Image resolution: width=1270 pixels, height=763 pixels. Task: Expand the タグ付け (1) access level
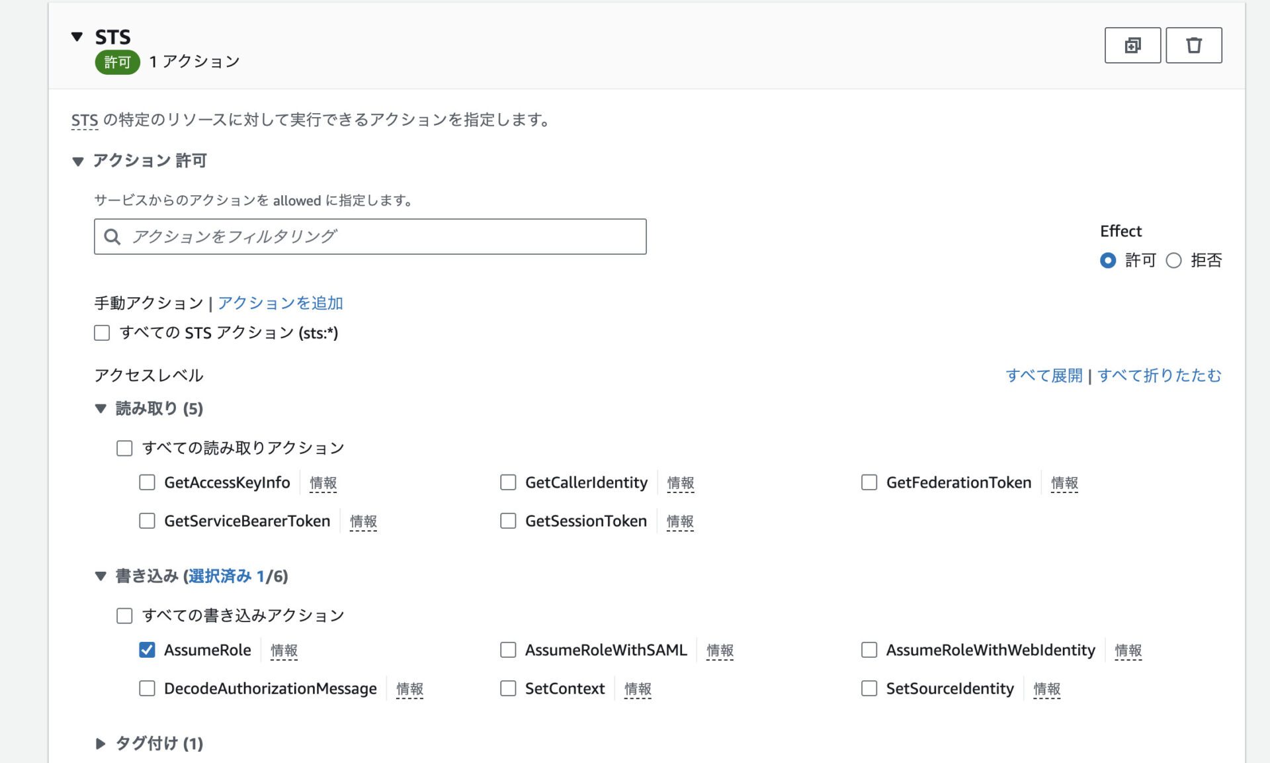(x=101, y=744)
